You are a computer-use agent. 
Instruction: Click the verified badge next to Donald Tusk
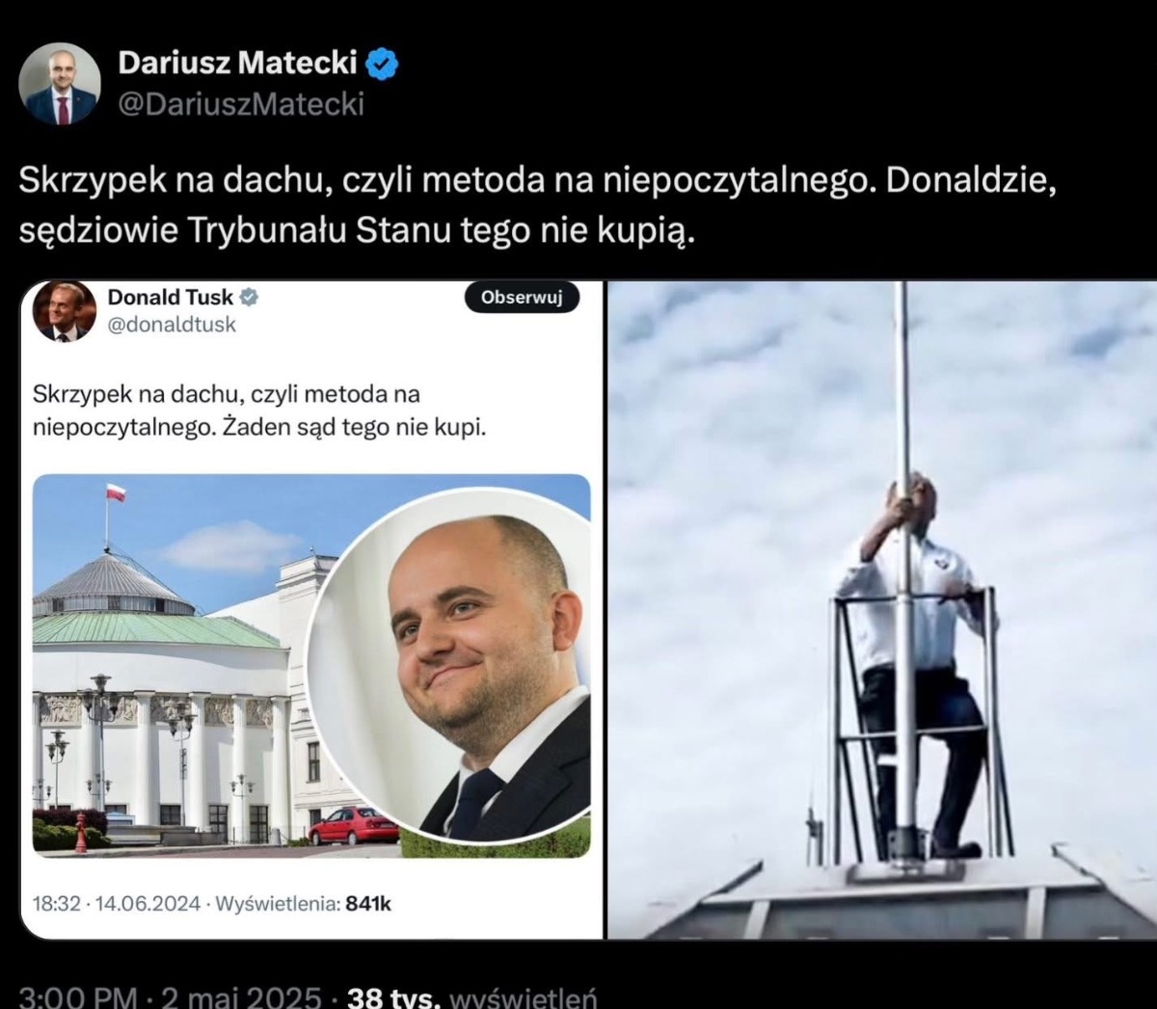pyautogui.click(x=249, y=297)
